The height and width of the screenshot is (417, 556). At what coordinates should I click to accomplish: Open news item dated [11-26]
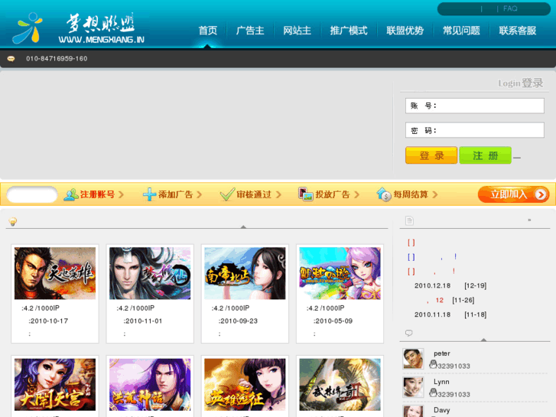click(x=450, y=300)
